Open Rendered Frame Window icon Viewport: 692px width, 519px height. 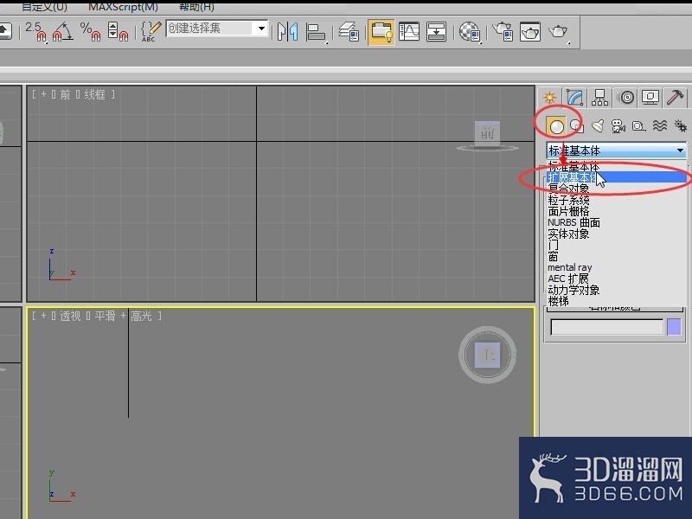(x=530, y=32)
